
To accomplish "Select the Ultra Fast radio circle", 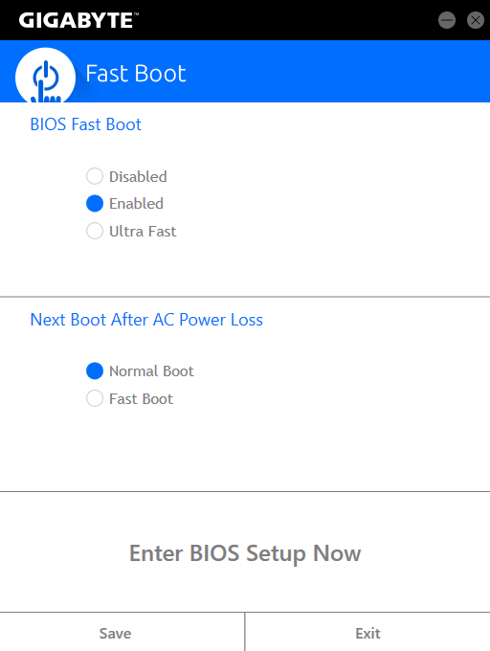I will pos(95,231).
